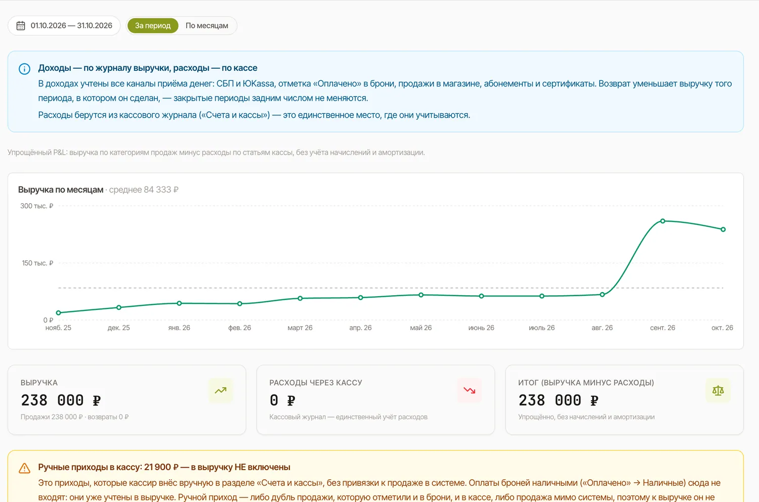Click the сент. 26 peak data point

click(x=663, y=221)
